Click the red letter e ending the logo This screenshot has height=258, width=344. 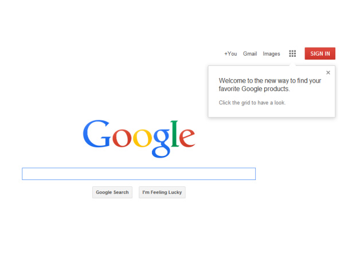187,138
